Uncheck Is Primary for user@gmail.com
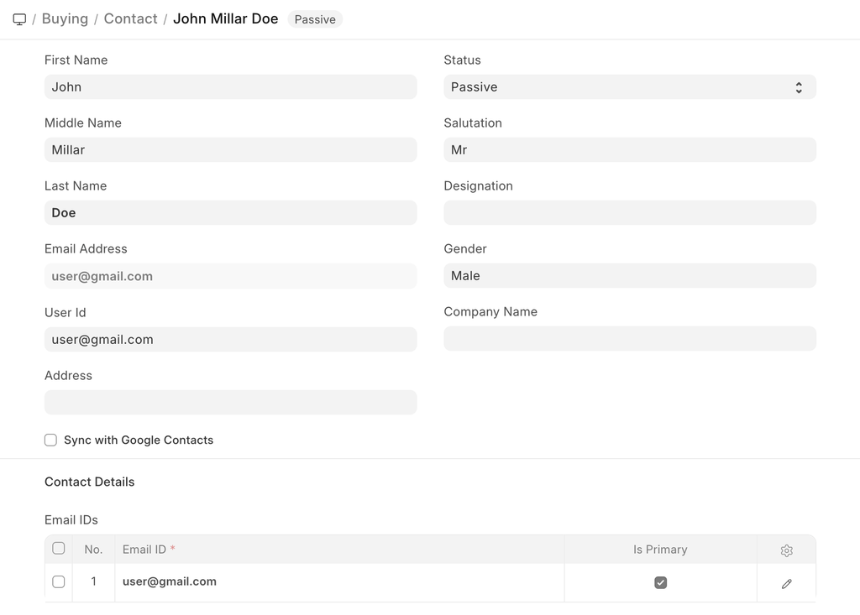The image size is (860, 615). [660, 582]
